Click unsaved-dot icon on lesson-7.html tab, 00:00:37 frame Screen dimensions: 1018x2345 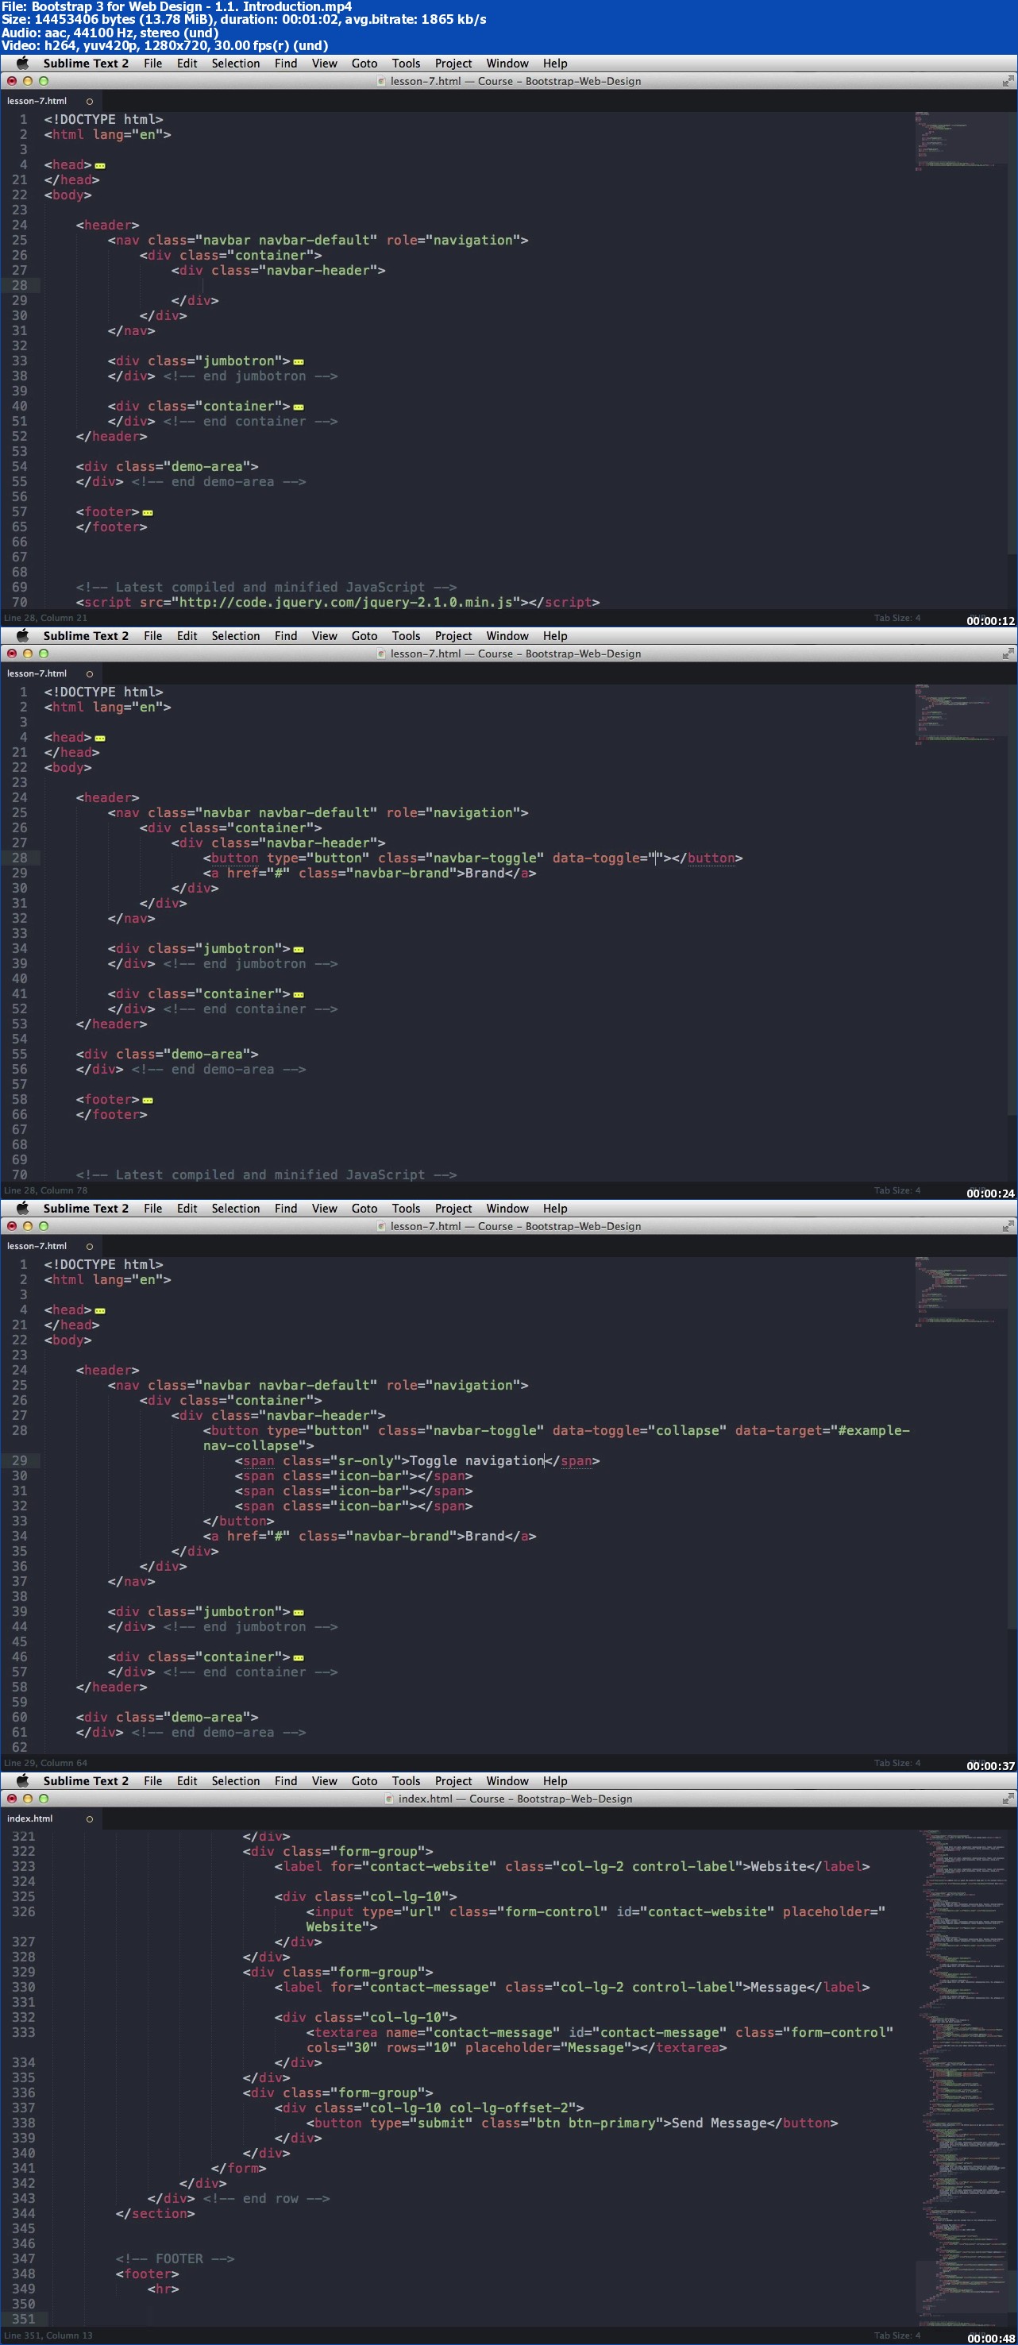89,1246
